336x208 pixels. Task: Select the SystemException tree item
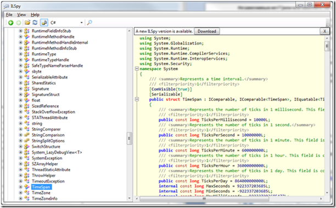click(47, 158)
